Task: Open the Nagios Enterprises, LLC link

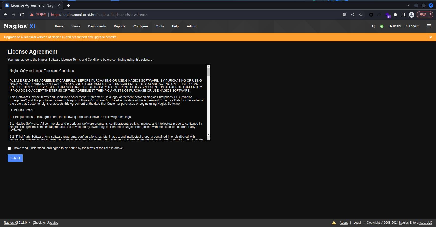Action: pos(416,223)
